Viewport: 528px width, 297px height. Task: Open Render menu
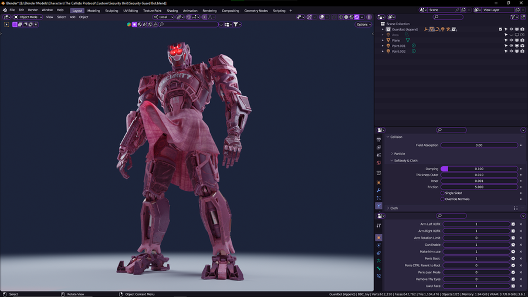(x=33, y=10)
